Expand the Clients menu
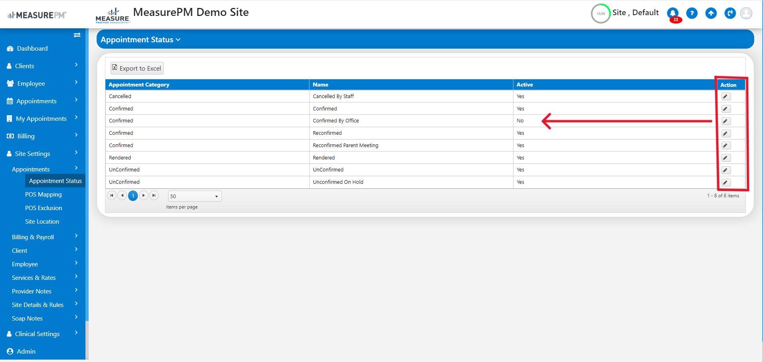The height and width of the screenshot is (362, 763). pyautogui.click(x=43, y=66)
